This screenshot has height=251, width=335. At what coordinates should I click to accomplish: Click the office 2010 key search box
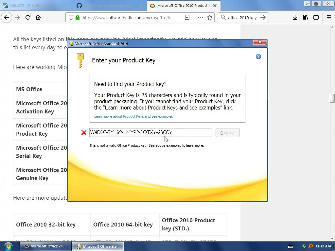[x=242, y=18]
